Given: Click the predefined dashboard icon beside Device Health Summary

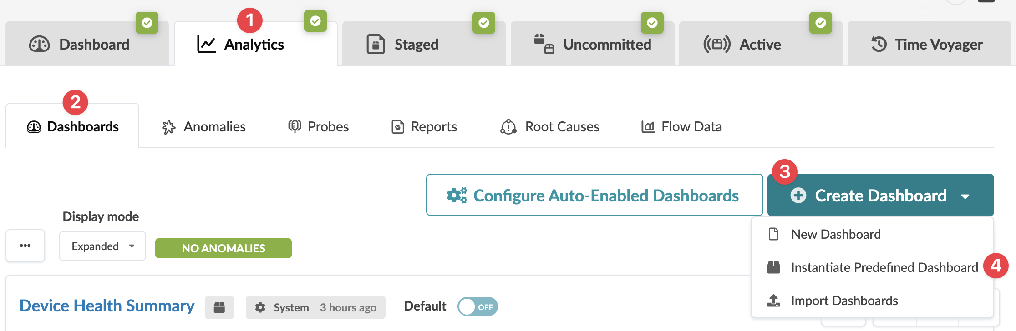Looking at the screenshot, I should (219, 307).
